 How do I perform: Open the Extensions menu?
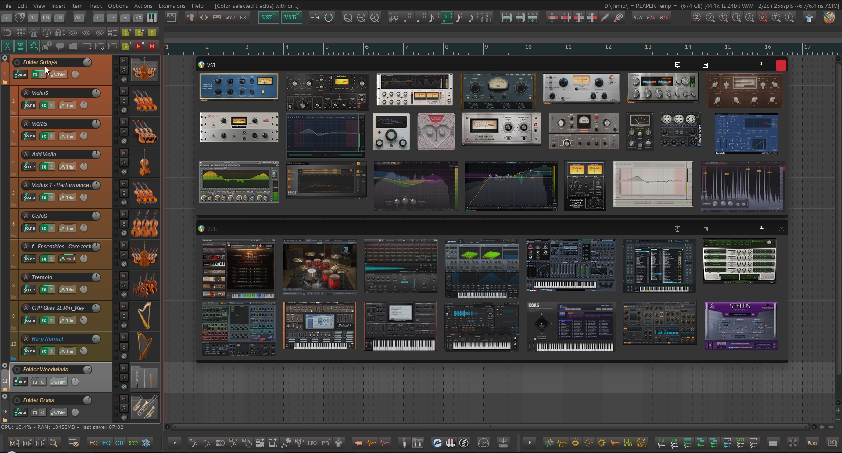[x=172, y=6]
